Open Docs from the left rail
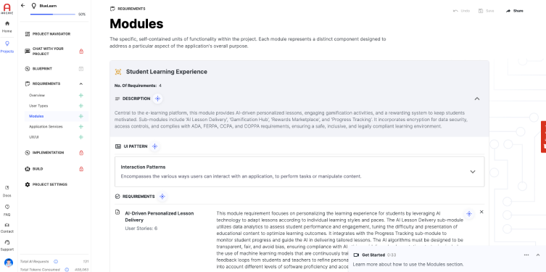The image size is (546, 272). (x=7, y=191)
